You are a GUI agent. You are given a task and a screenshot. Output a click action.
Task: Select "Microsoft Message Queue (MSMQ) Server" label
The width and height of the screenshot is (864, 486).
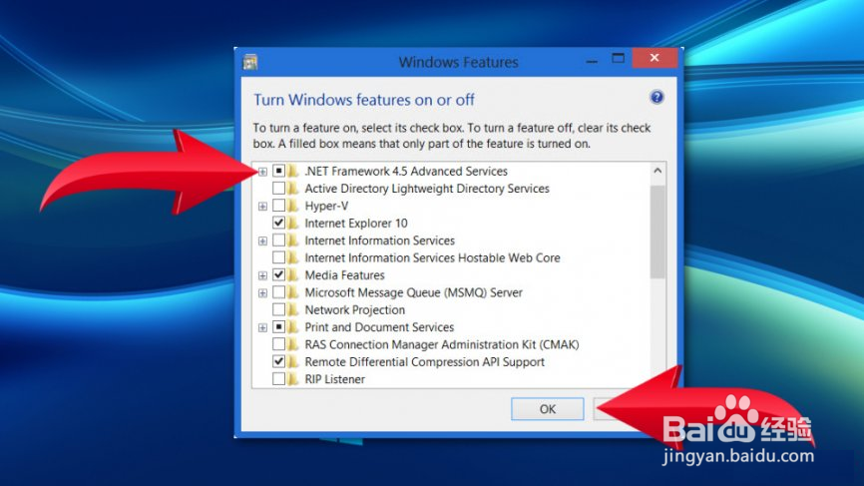[413, 292]
